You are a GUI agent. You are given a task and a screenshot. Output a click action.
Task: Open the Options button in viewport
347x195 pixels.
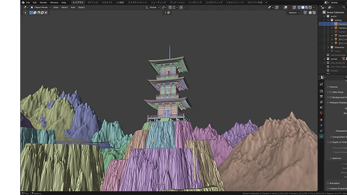coord(293,13)
